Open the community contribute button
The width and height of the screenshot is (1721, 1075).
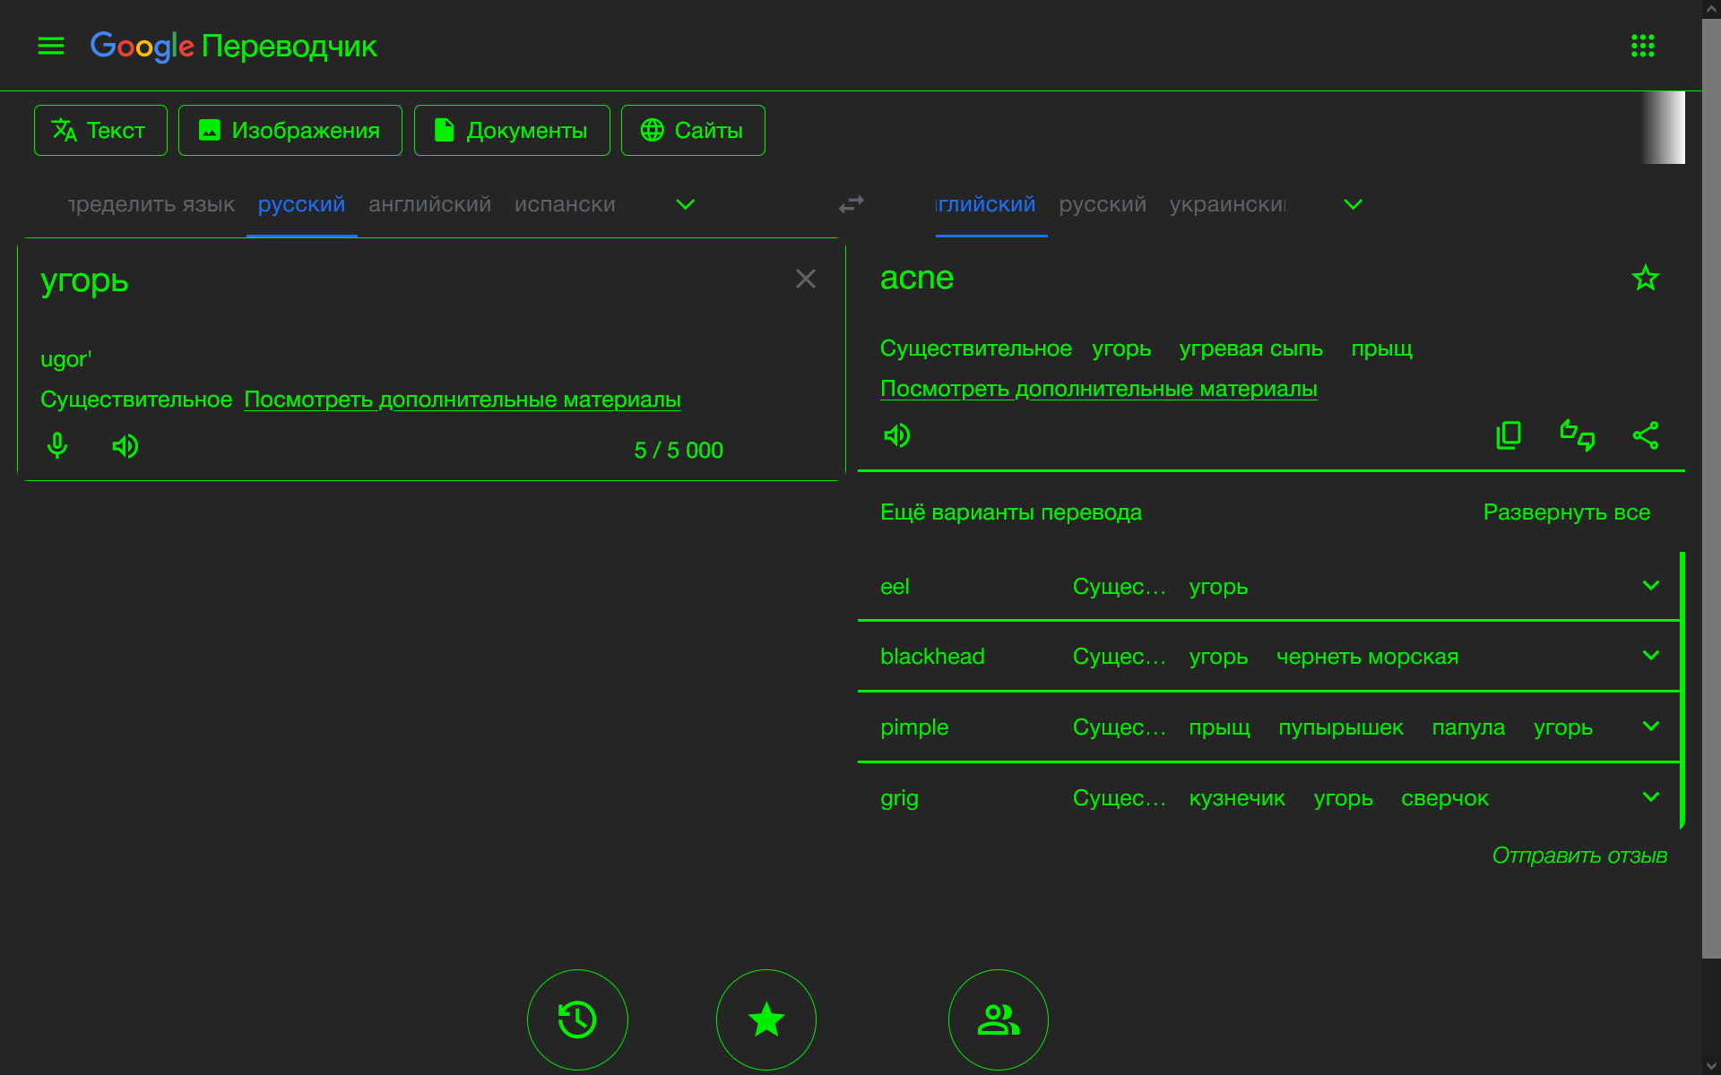[x=998, y=1019]
